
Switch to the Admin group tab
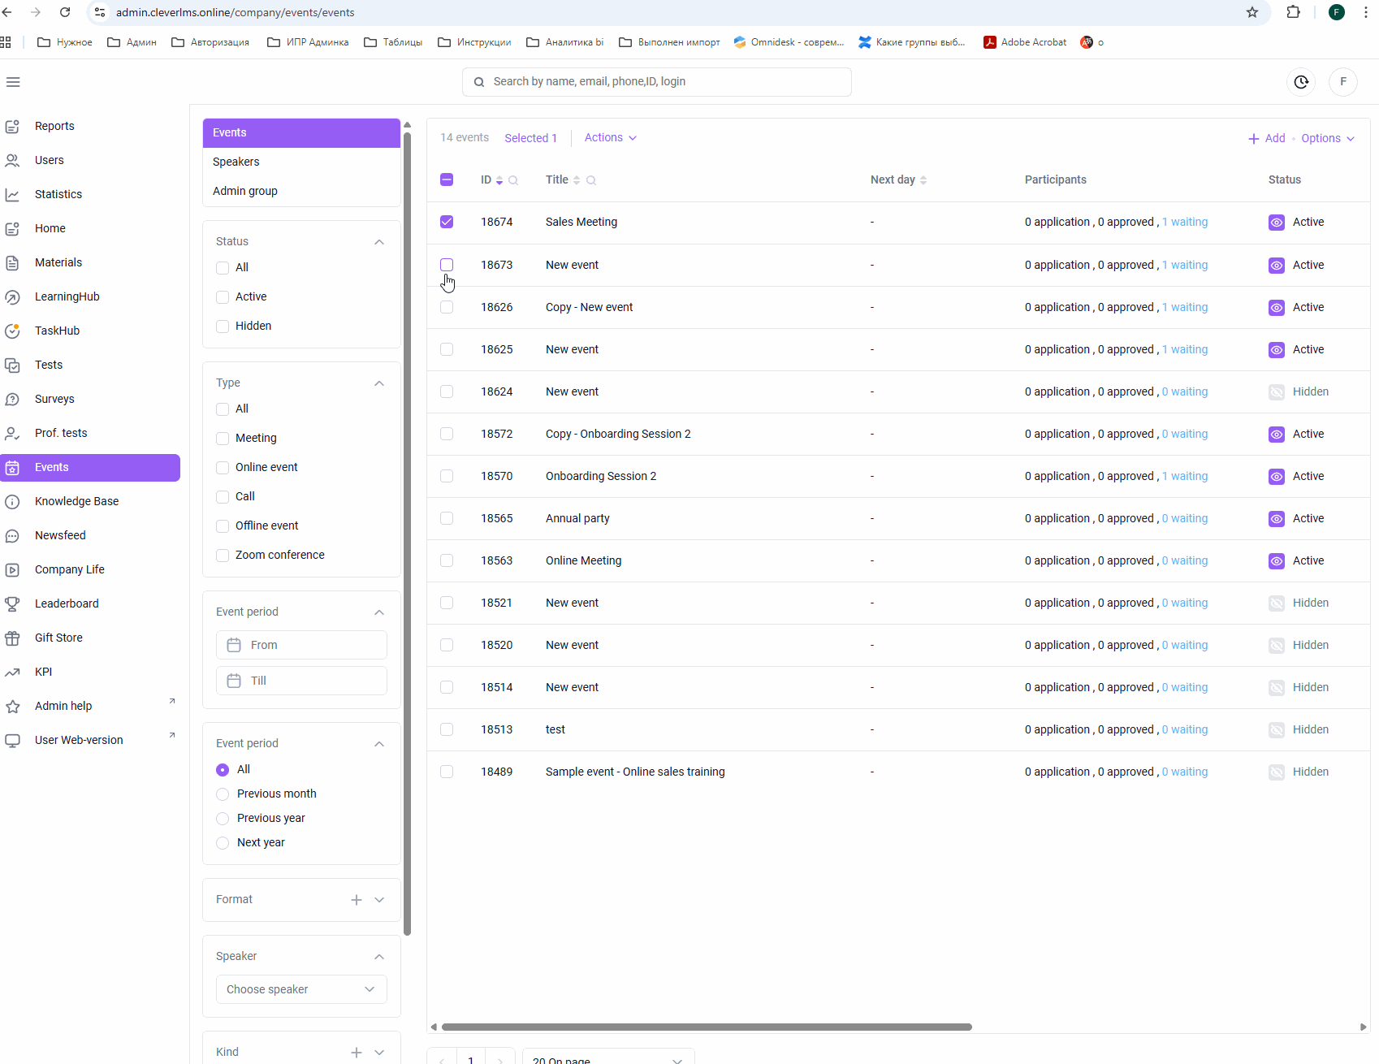point(301,191)
